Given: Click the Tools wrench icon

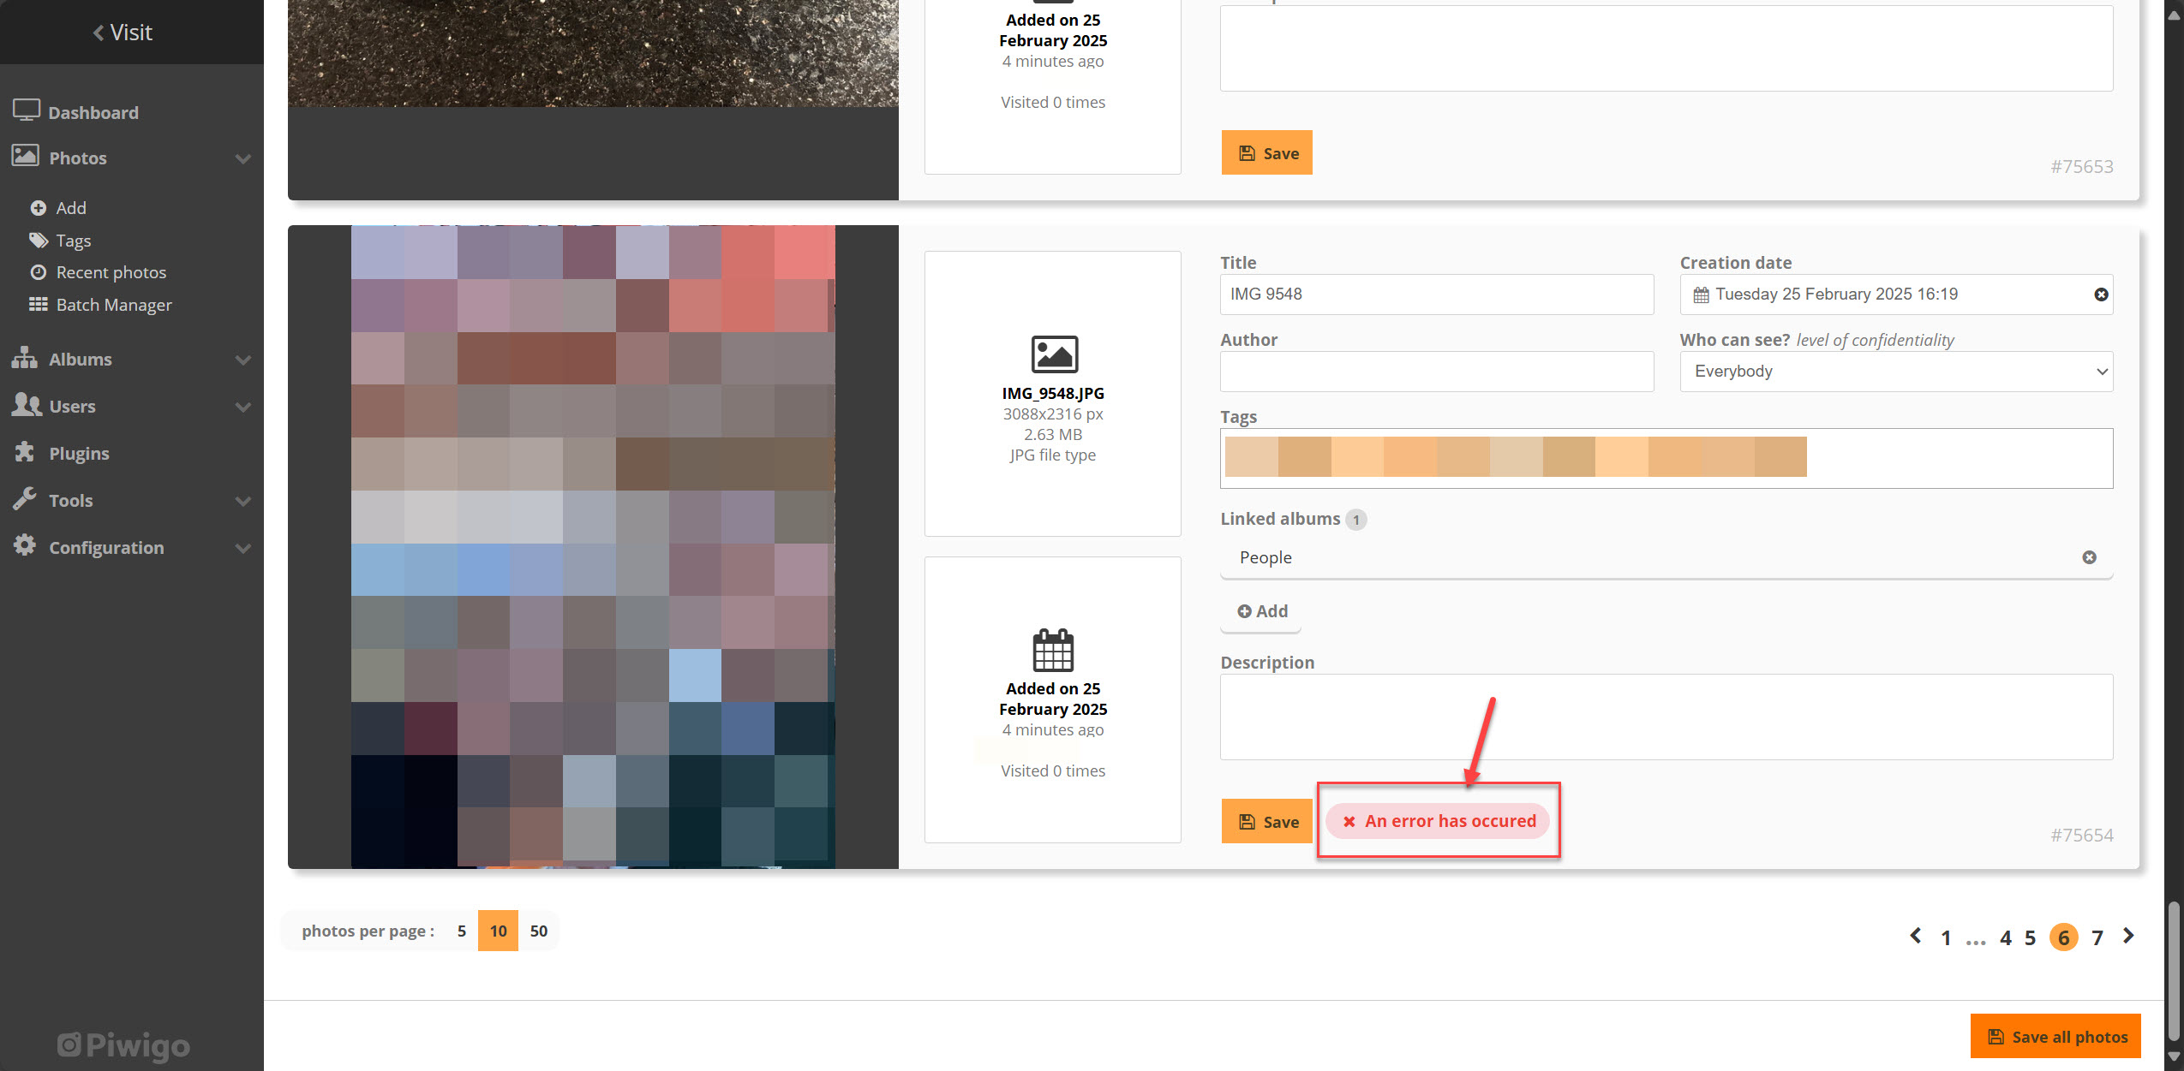Looking at the screenshot, I should (25, 499).
